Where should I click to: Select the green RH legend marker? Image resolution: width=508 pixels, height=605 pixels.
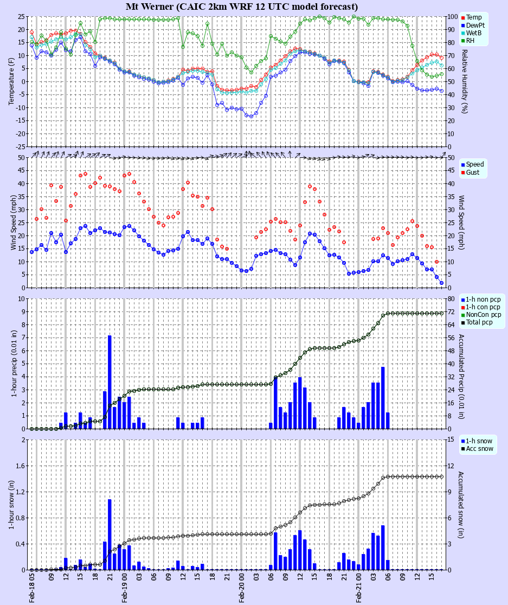coord(463,41)
